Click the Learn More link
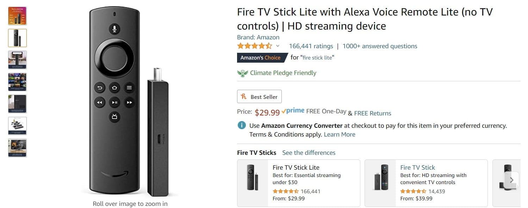The width and height of the screenshot is (528, 208). (x=340, y=134)
